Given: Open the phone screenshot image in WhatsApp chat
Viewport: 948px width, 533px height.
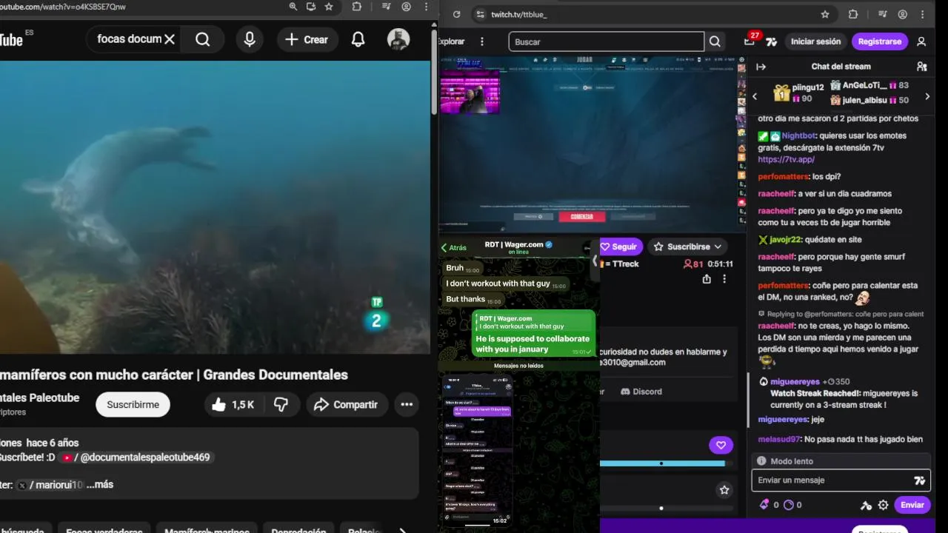Looking at the screenshot, I should [477, 450].
